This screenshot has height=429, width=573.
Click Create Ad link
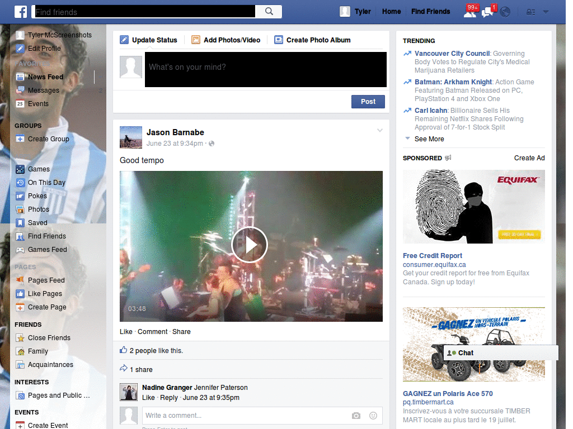pos(529,158)
